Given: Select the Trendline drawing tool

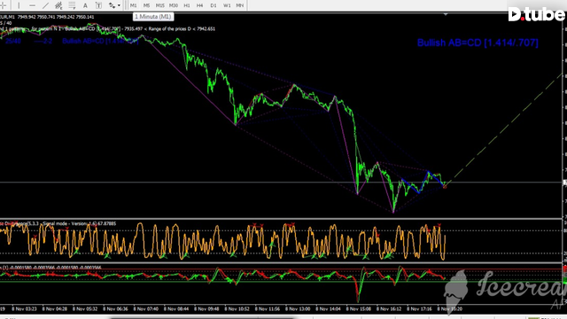Looking at the screenshot, I should pyautogui.click(x=45, y=5).
